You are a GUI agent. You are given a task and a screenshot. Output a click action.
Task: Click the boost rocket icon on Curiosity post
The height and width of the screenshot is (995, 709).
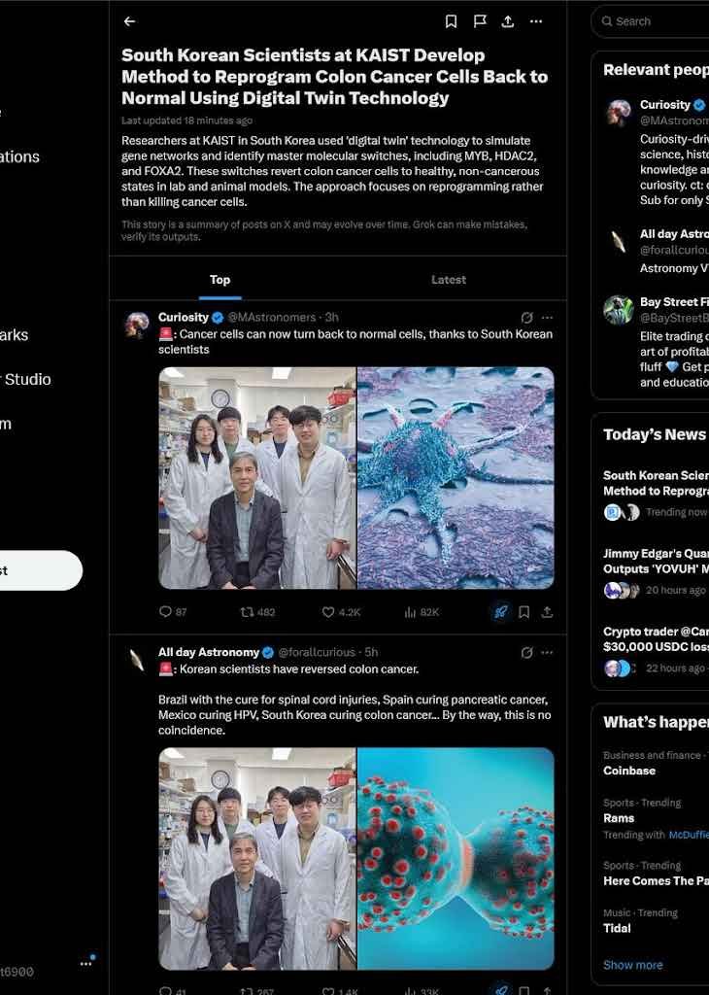point(500,612)
